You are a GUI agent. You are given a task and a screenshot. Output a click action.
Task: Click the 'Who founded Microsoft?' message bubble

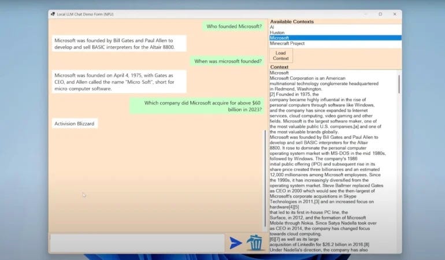[233, 27]
